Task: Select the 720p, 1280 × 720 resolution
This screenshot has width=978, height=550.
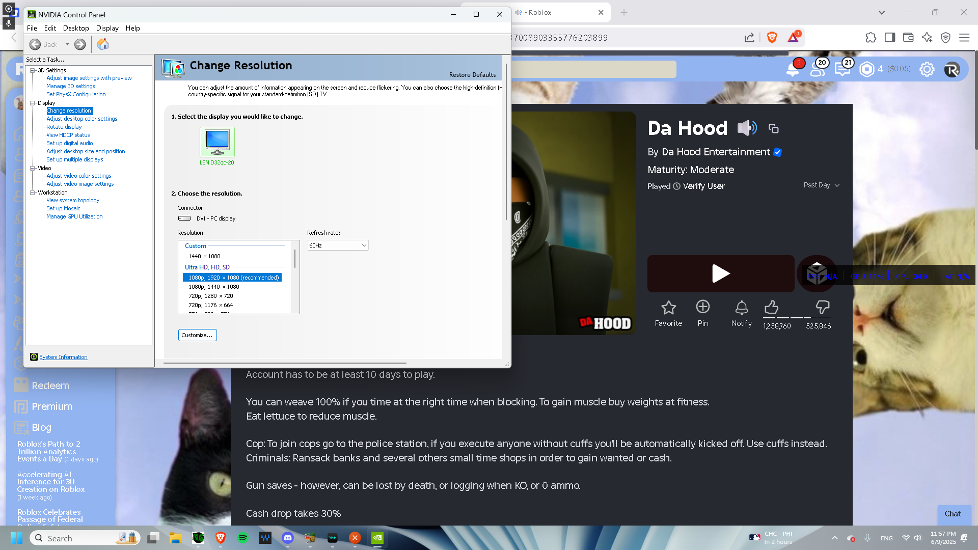Action: tap(211, 296)
